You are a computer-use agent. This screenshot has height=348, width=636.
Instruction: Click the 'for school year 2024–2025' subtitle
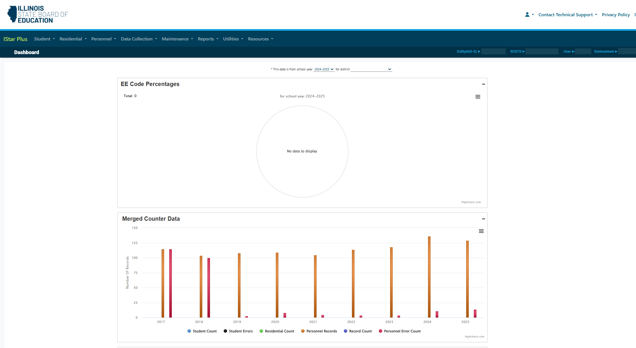pos(302,96)
